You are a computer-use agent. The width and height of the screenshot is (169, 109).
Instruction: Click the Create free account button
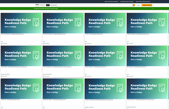(147, 5)
